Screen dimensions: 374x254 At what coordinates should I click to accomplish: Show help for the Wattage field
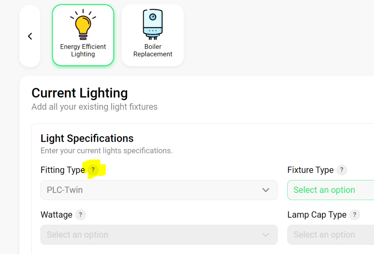tap(80, 215)
